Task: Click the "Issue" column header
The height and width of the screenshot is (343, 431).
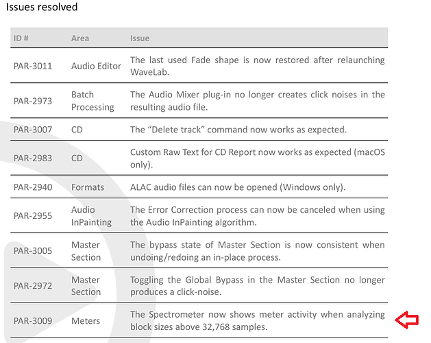Action: coord(140,38)
